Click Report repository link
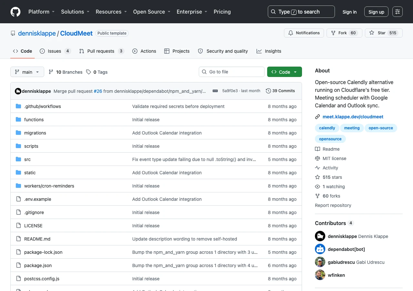Viewport: 413px width, 291px height. [333, 205]
